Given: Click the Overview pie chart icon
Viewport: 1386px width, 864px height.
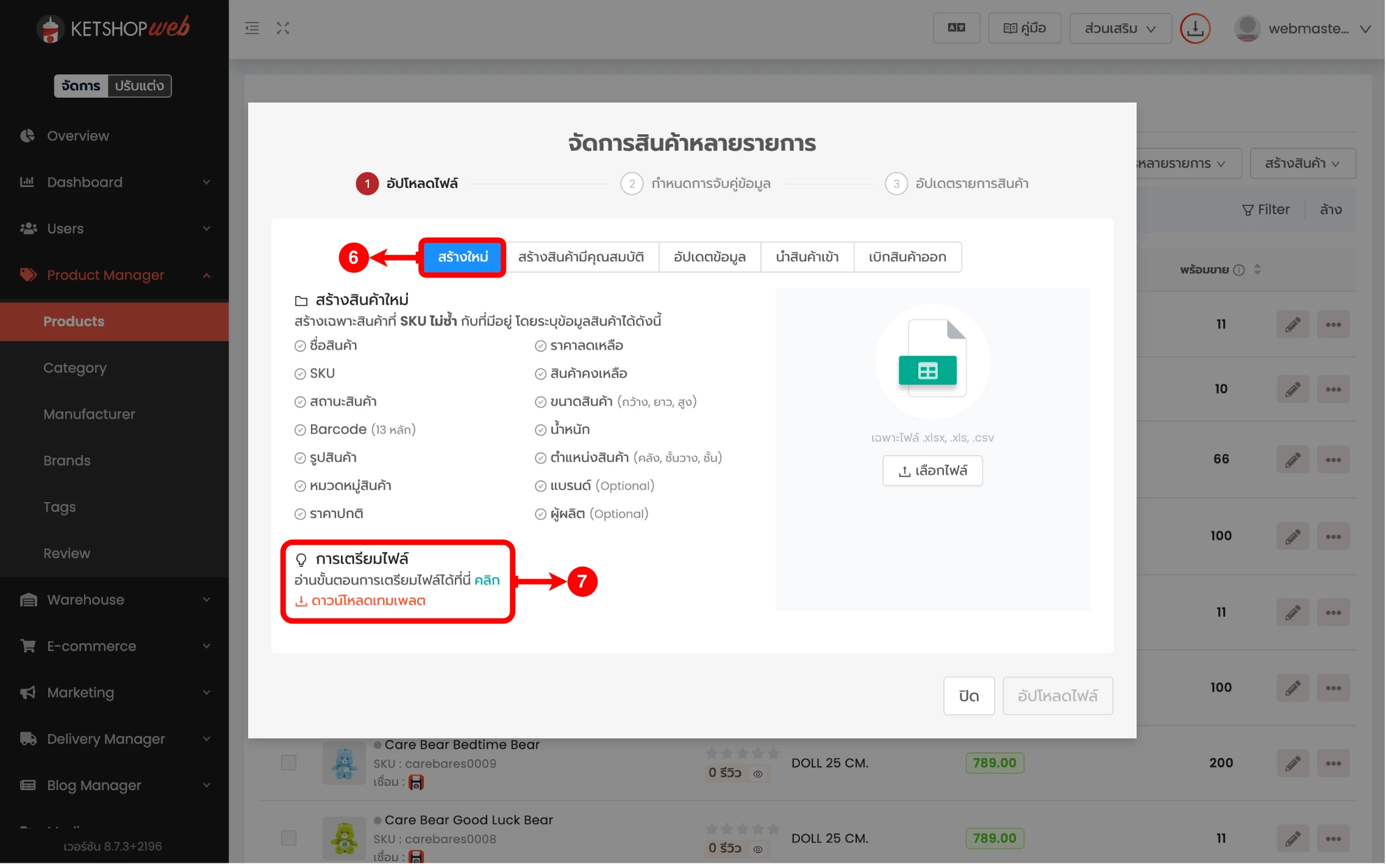Looking at the screenshot, I should 27,135.
